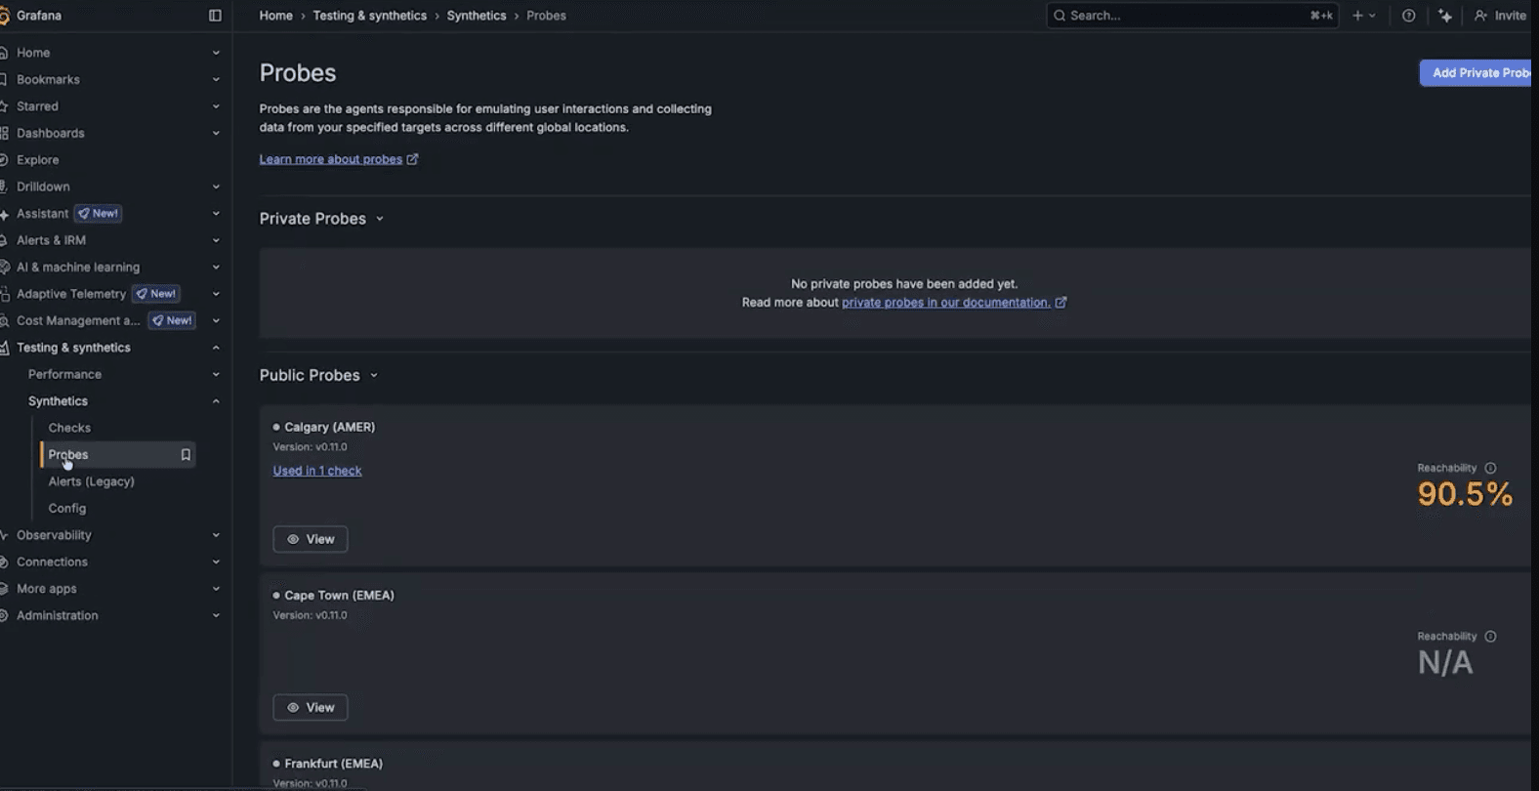The height and width of the screenshot is (791, 1539).
Task: Click the Cape Town reachability info icon
Action: [x=1490, y=637]
